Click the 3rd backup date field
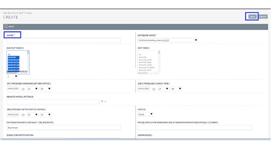The image size is (271, 149). pyautogui.click(x=13, y=114)
